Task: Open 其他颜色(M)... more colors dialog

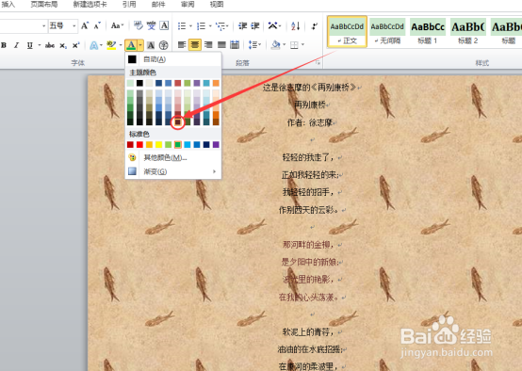Action: pyautogui.click(x=172, y=157)
